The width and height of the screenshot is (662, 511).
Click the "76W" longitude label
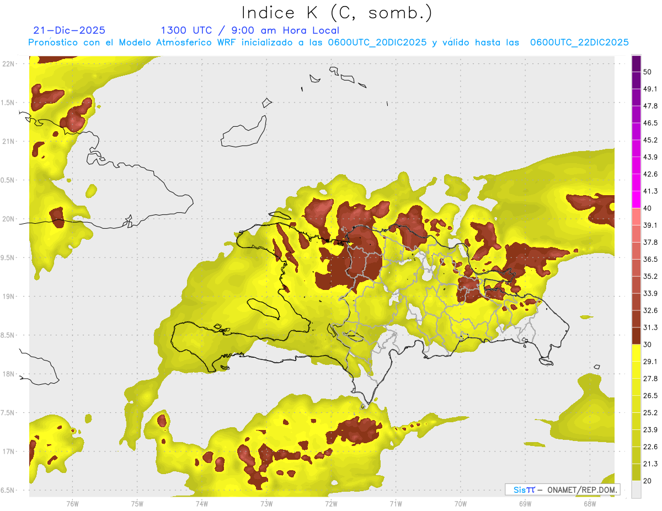[x=72, y=503]
